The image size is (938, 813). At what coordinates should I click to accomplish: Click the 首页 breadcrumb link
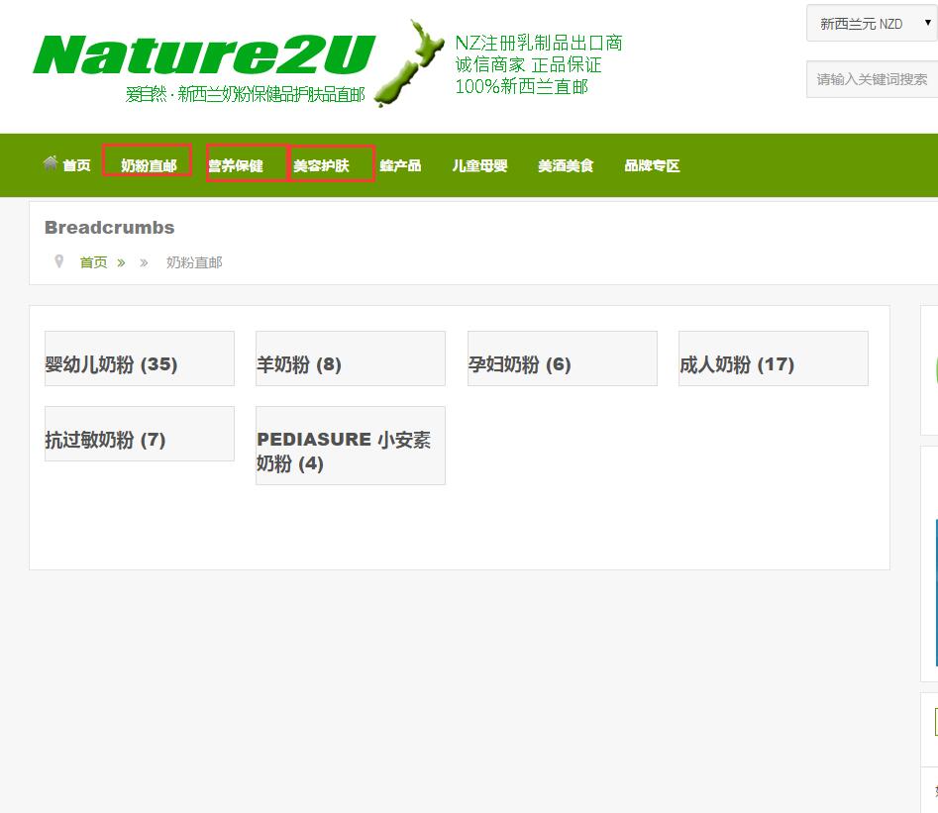(93, 262)
